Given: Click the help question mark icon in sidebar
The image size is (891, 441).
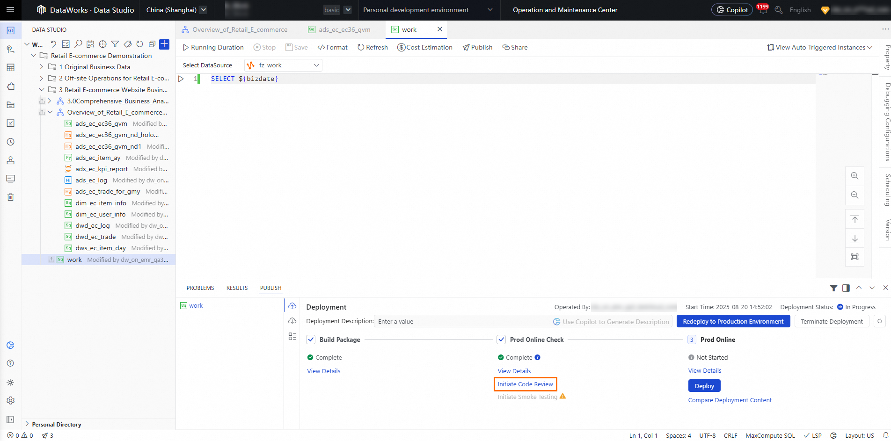Looking at the screenshot, I should [x=10, y=363].
